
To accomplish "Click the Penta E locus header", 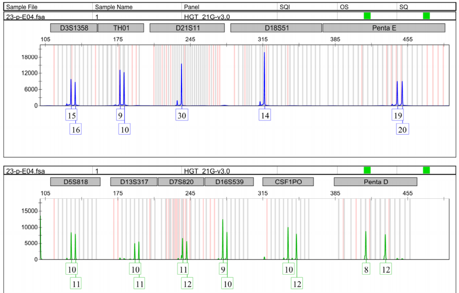I will point(384,28).
